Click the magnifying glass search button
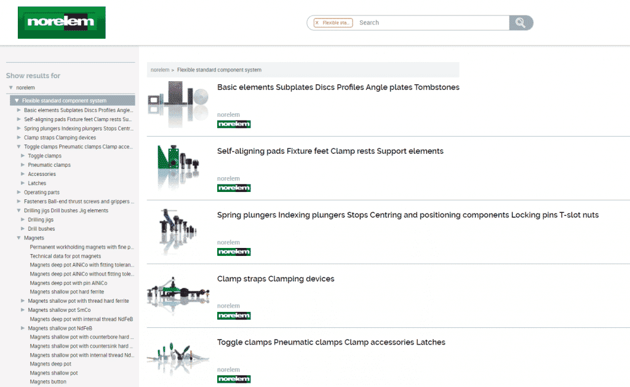Screen dimensions: 630x387 pyautogui.click(x=520, y=23)
